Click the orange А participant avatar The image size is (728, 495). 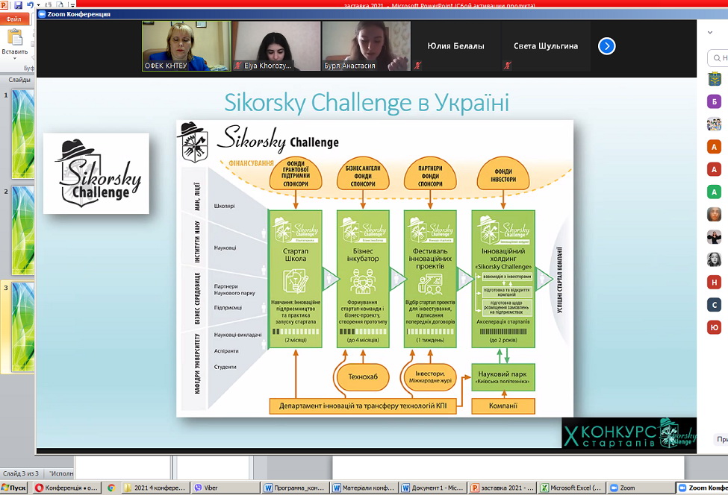(x=714, y=147)
